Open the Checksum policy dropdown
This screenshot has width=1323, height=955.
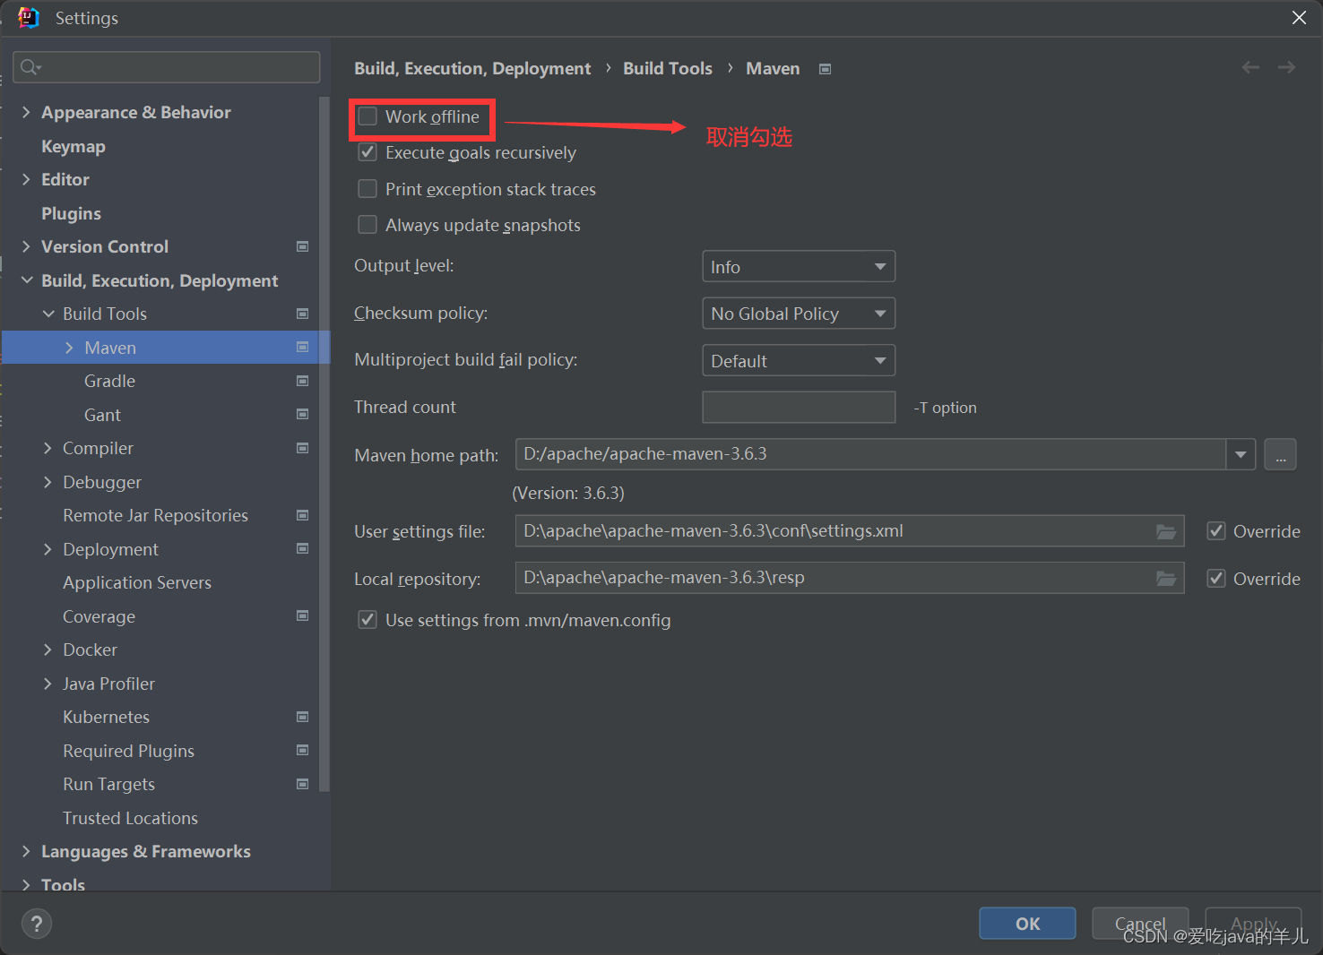799,314
